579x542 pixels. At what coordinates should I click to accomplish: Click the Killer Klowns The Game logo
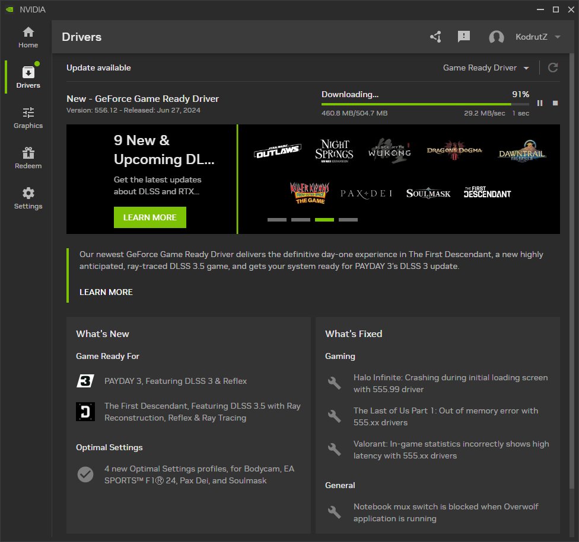[310, 193]
